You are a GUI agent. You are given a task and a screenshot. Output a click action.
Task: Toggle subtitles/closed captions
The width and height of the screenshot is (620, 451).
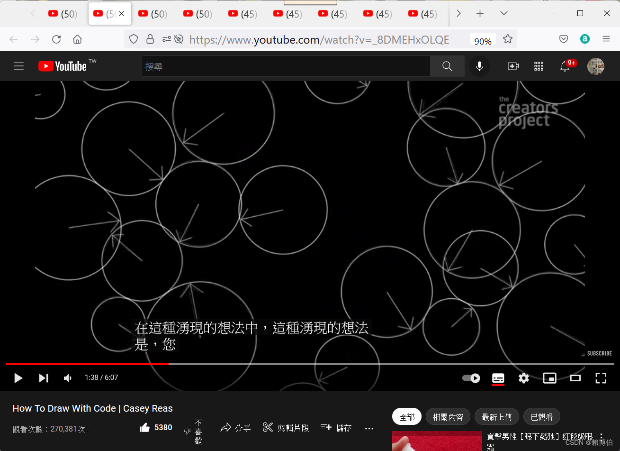point(498,378)
